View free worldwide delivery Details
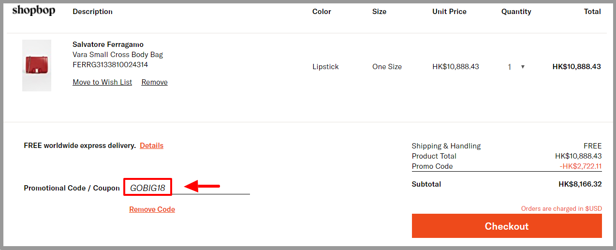616x250 pixels. click(152, 146)
